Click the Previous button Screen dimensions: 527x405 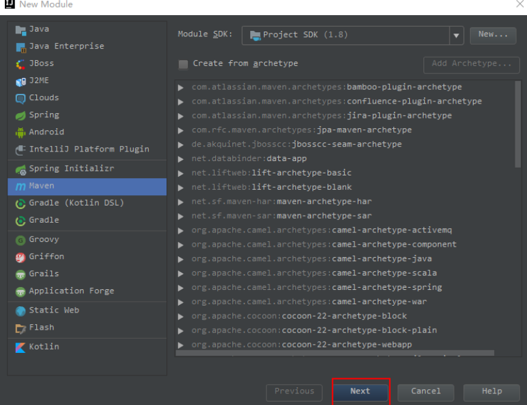(294, 391)
